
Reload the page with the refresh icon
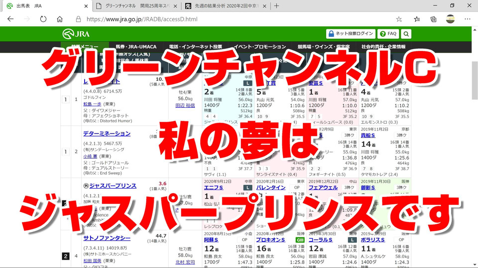pos(43,19)
